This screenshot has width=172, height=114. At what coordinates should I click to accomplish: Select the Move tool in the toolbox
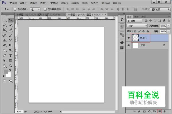[11, 20]
